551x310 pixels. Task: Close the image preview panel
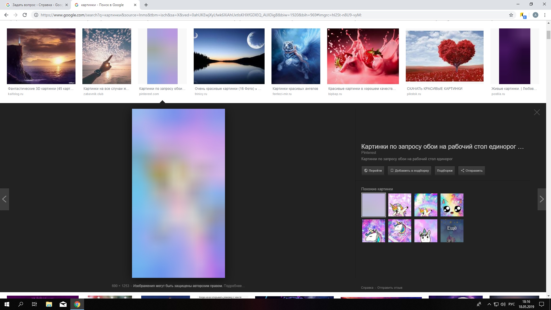pyautogui.click(x=537, y=113)
